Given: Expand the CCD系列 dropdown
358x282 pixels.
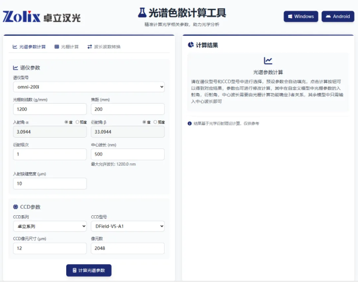Looking at the screenshot, I should [x=50, y=226].
